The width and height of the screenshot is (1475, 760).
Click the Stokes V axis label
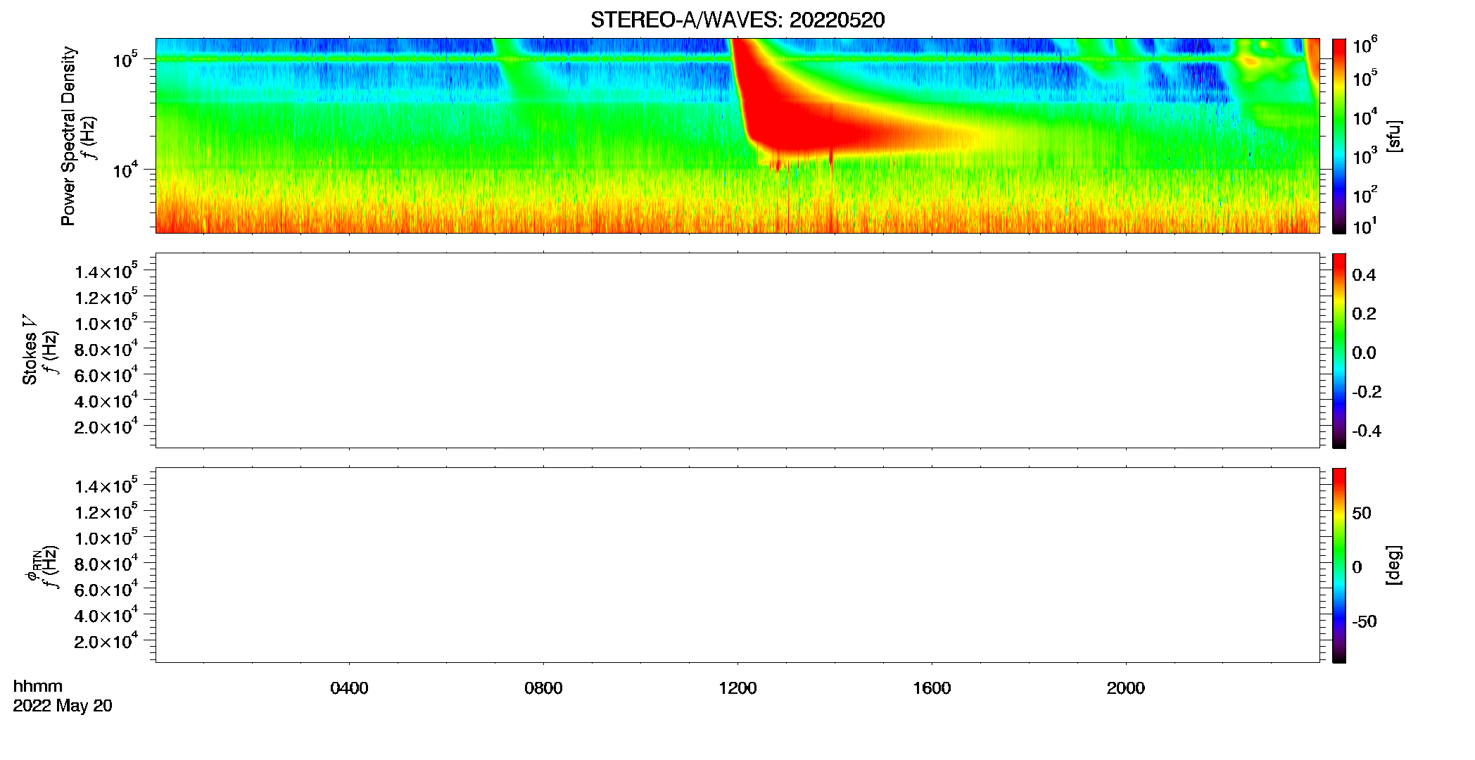point(30,350)
